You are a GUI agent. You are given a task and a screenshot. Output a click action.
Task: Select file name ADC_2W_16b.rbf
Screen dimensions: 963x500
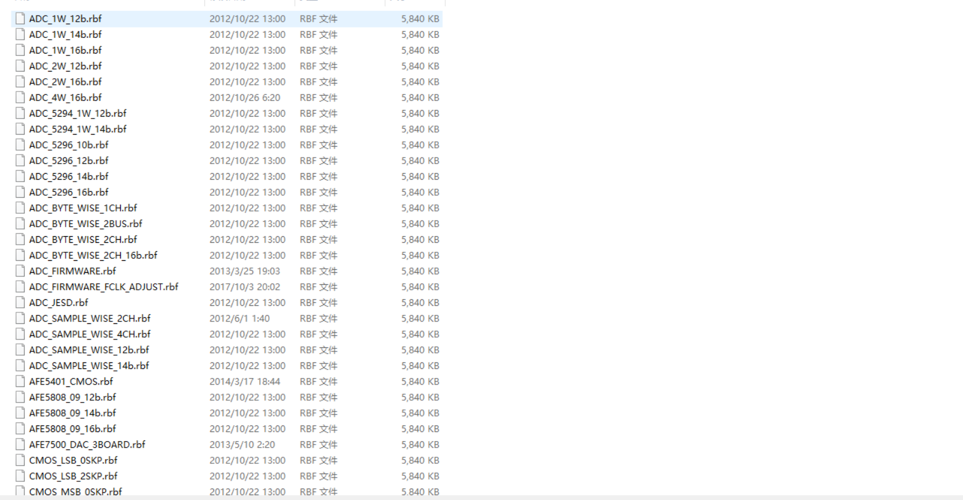coord(66,82)
